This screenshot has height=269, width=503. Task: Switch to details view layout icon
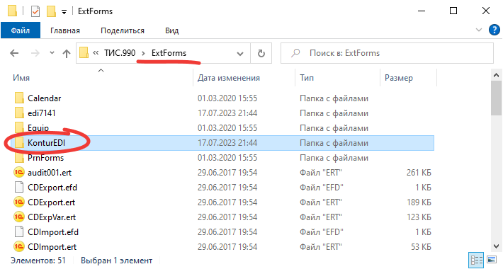pos(476,260)
